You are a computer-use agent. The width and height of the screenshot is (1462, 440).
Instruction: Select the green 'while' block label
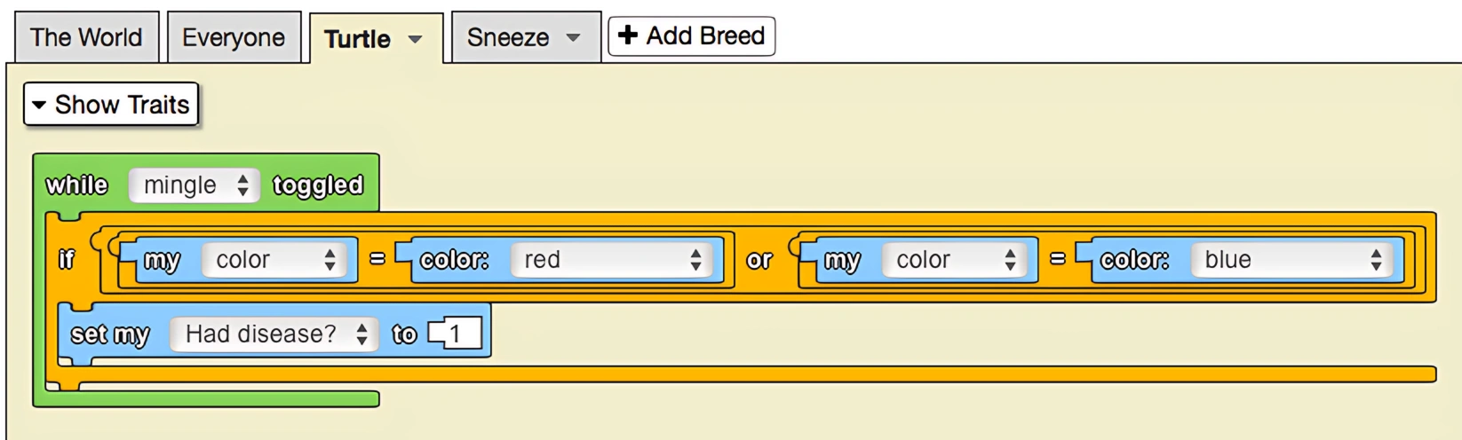coord(77,185)
